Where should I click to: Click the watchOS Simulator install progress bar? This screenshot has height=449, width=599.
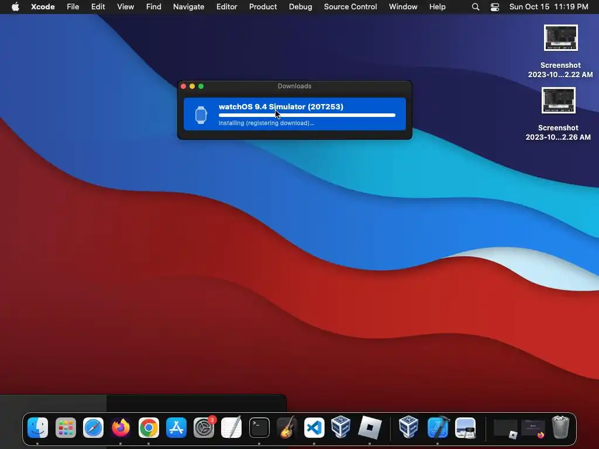(307, 115)
